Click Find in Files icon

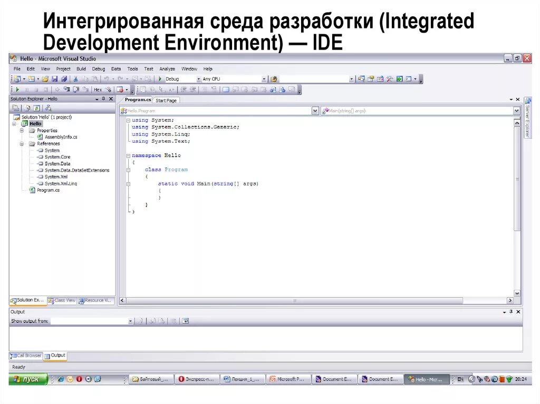click(274, 79)
